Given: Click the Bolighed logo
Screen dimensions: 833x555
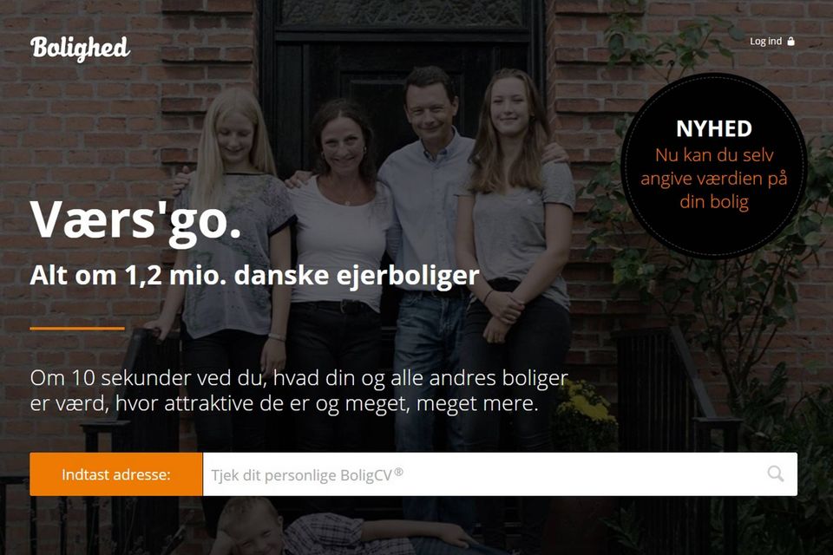Looking at the screenshot, I should [x=80, y=49].
